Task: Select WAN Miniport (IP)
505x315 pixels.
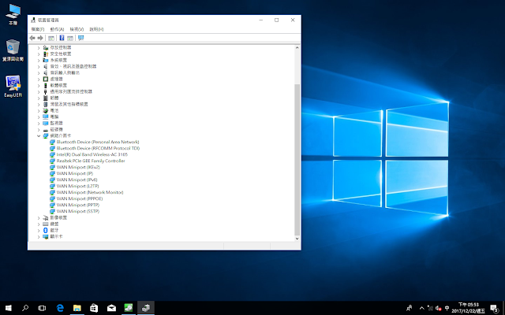Action: point(75,173)
